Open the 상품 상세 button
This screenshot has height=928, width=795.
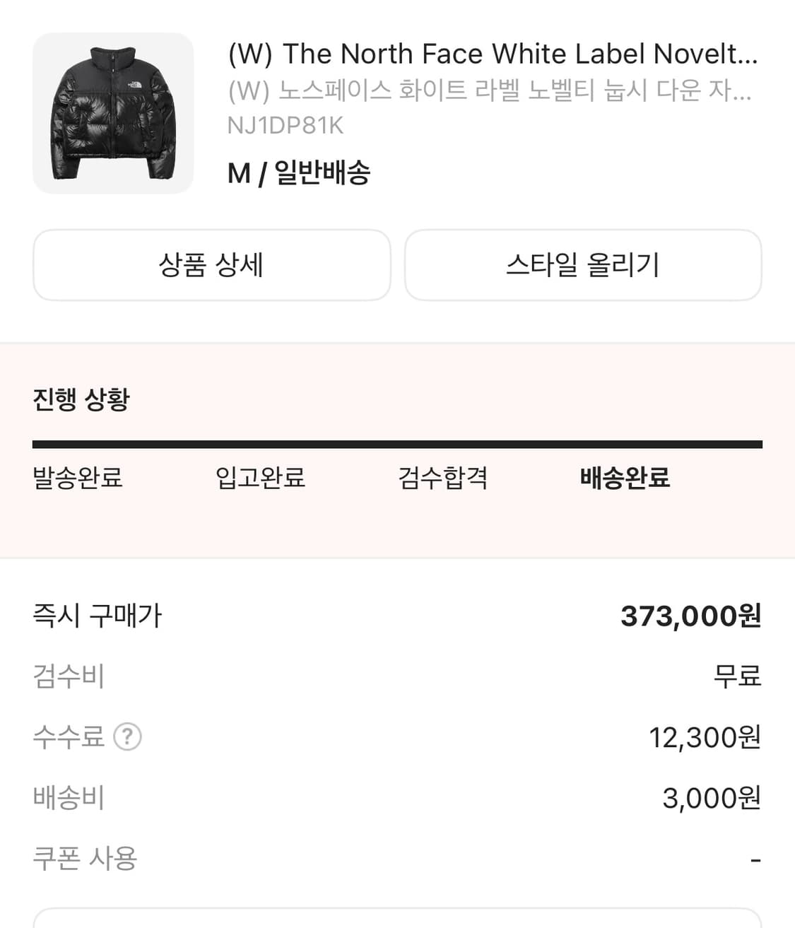pos(211,265)
